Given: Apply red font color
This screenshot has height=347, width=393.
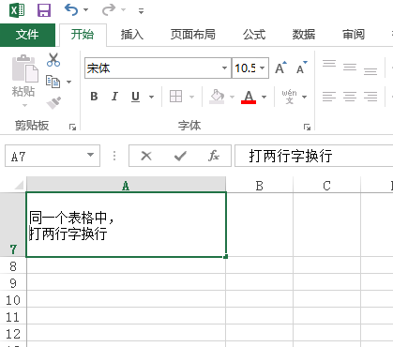Looking at the screenshot, I should tap(249, 97).
